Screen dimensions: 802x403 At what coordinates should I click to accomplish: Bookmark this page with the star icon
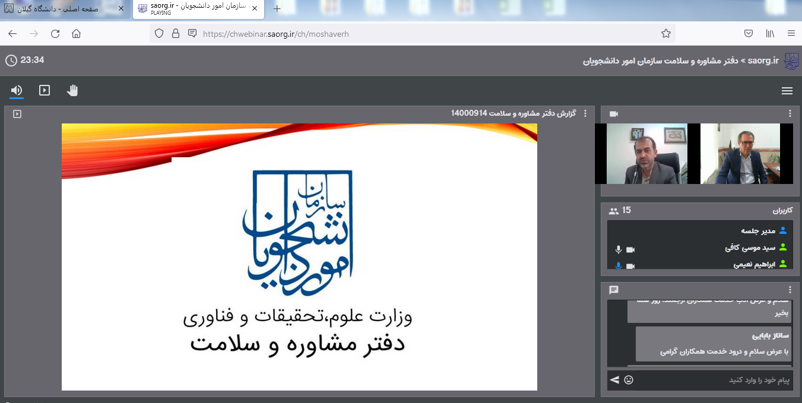click(666, 34)
